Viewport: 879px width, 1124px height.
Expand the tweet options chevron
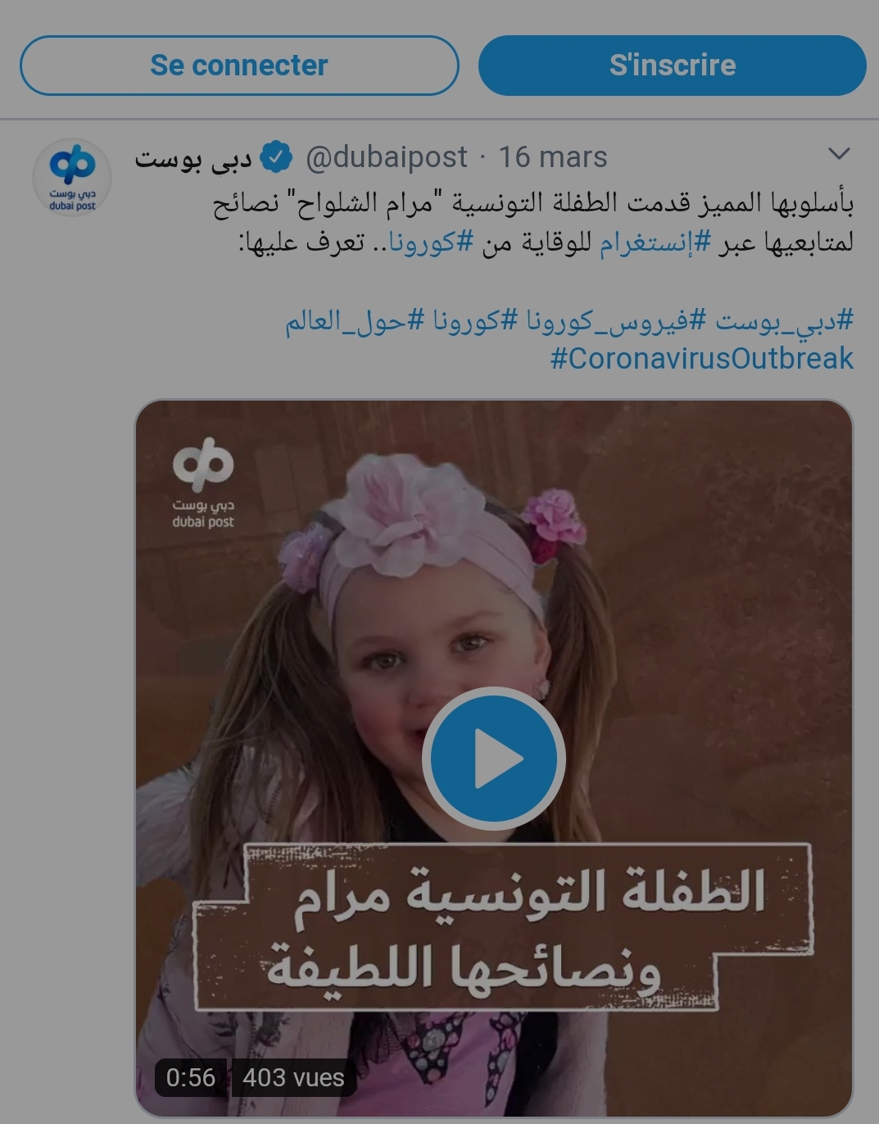[840, 153]
